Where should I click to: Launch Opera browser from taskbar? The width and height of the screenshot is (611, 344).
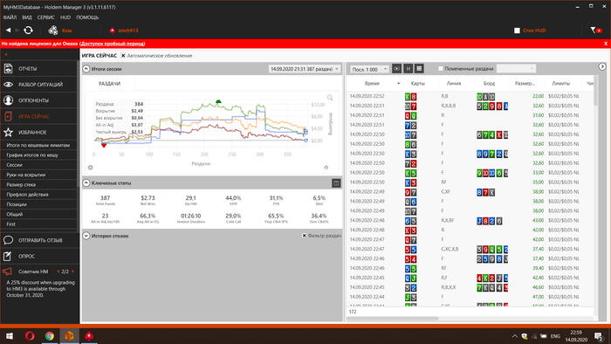pyautogui.click(x=30, y=336)
